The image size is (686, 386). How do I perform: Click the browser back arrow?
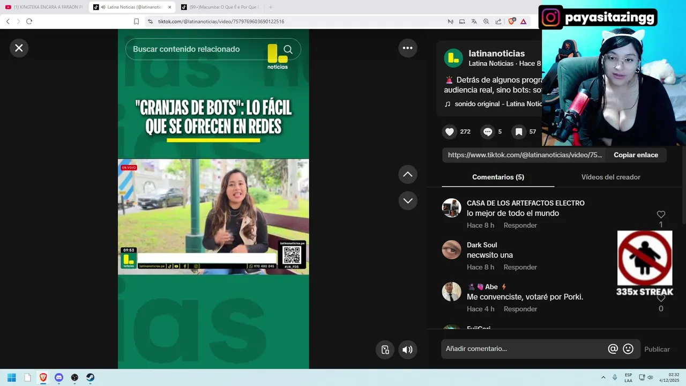(x=8, y=21)
